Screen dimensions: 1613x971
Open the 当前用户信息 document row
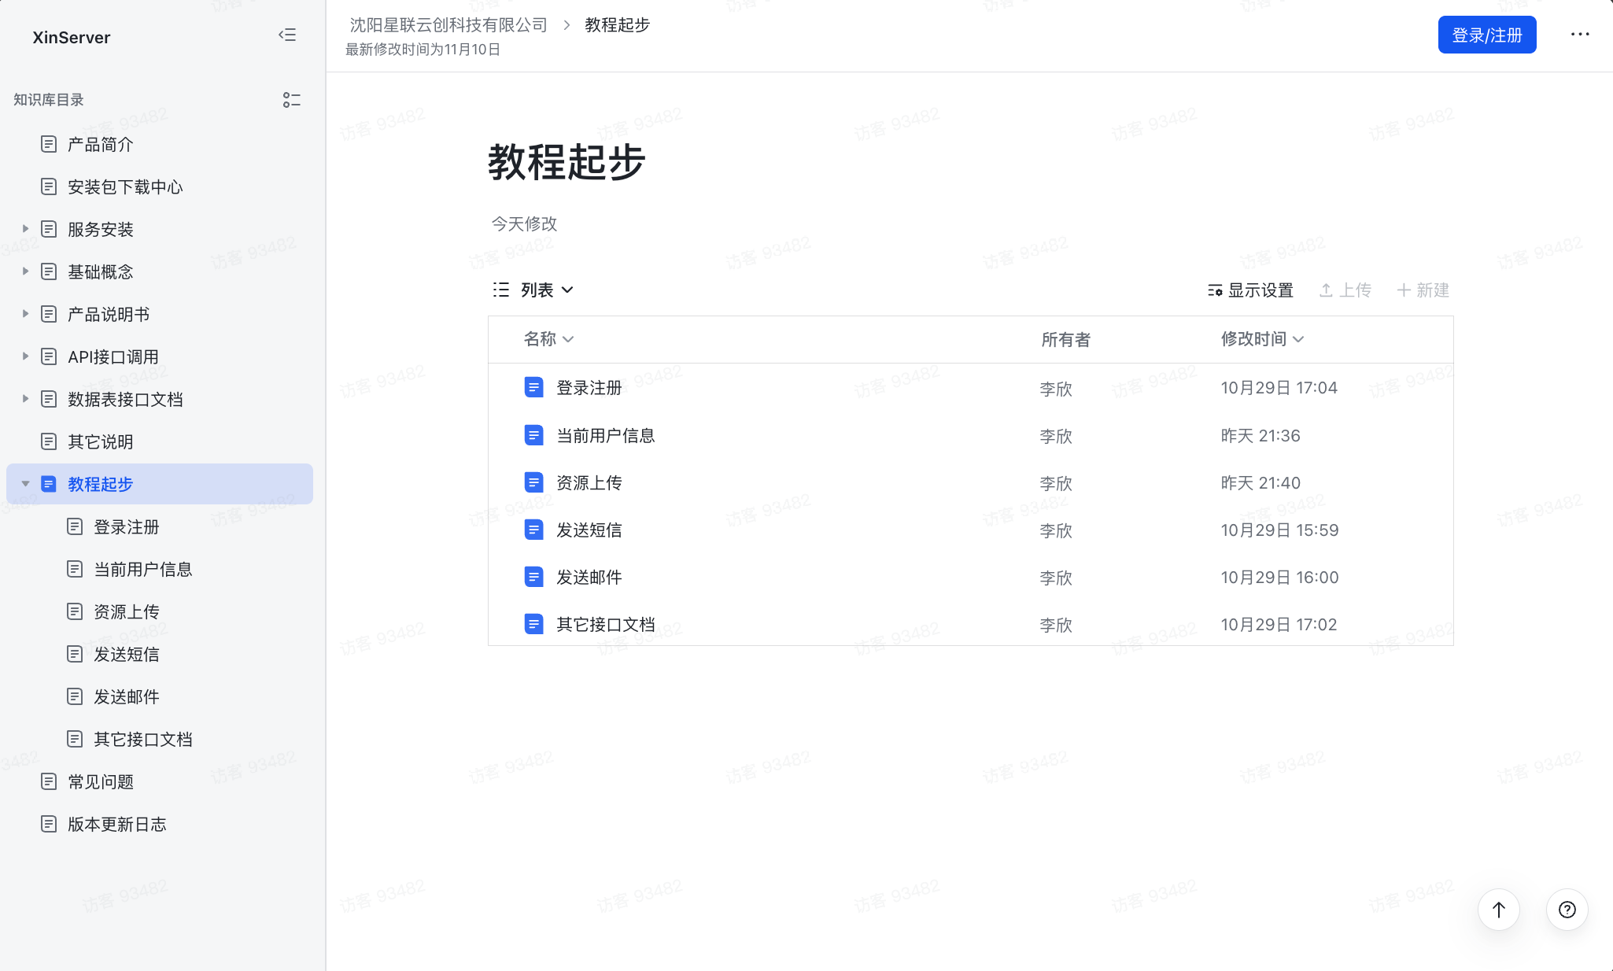click(x=605, y=435)
